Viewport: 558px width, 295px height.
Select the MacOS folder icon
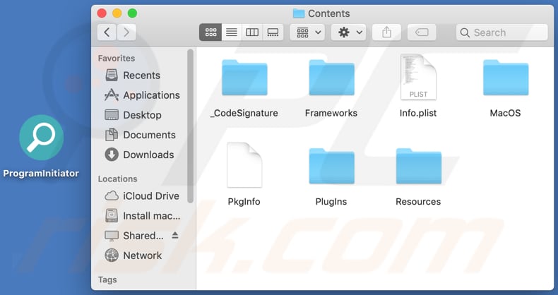[x=506, y=78]
